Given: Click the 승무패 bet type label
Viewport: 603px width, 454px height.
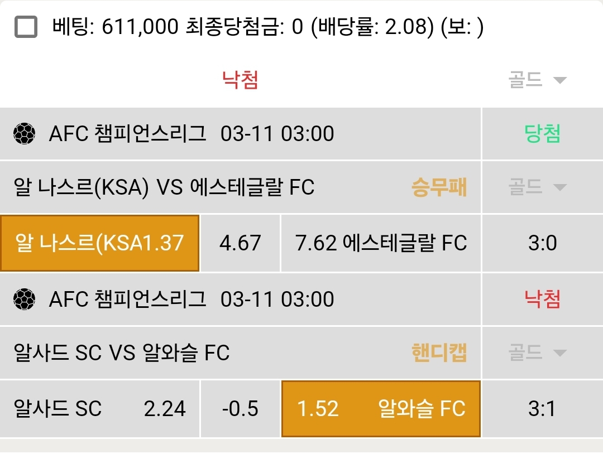Looking at the screenshot, I should pyautogui.click(x=439, y=188).
